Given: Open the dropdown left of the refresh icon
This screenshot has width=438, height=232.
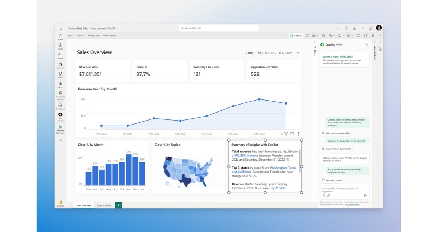Looking at the screenshot, I should (x=350, y=36).
